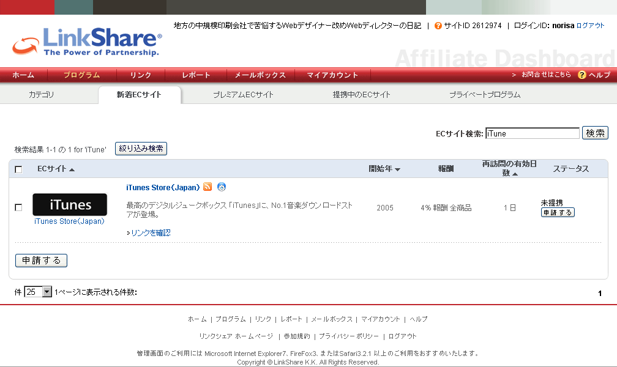Click the 報酬 column header
The image size is (617, 367).
tap(446, 169)
